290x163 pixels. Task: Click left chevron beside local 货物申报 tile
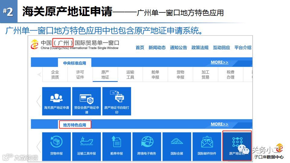[x=38, y=147]
